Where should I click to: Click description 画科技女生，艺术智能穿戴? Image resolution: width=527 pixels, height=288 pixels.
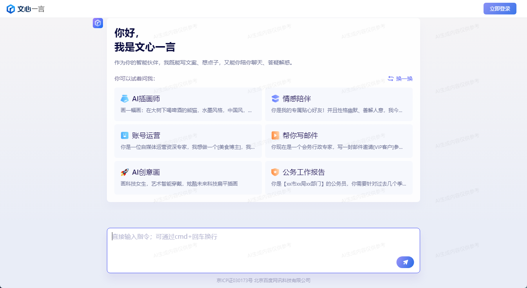179,184
